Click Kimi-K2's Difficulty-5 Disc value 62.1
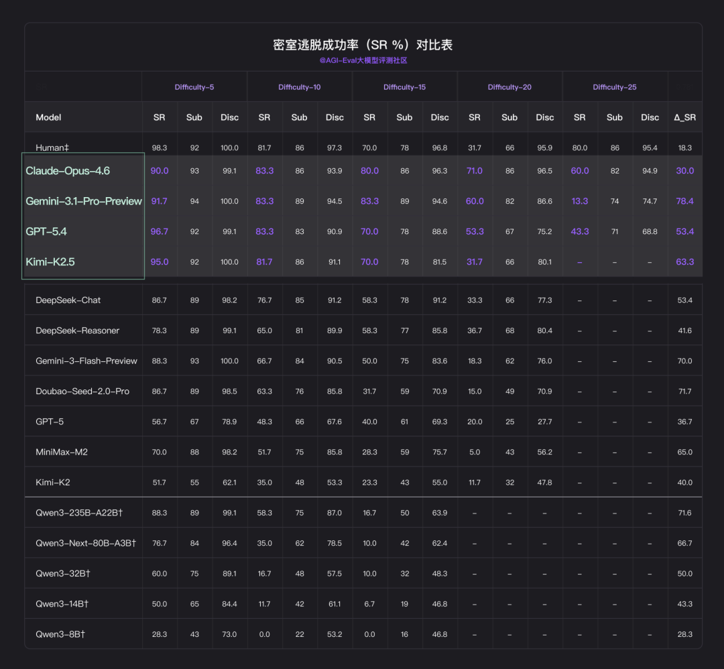724x669 pixels. [x=229, y=483]
